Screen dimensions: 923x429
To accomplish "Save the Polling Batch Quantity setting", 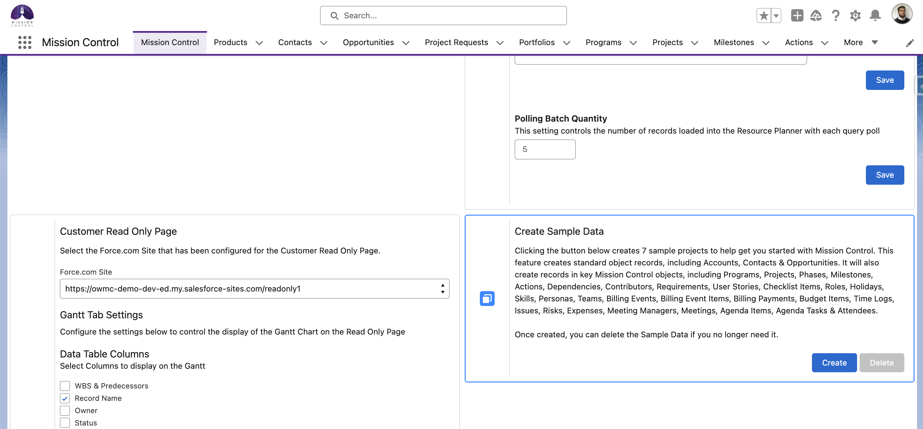I will [x=885, y=175].
